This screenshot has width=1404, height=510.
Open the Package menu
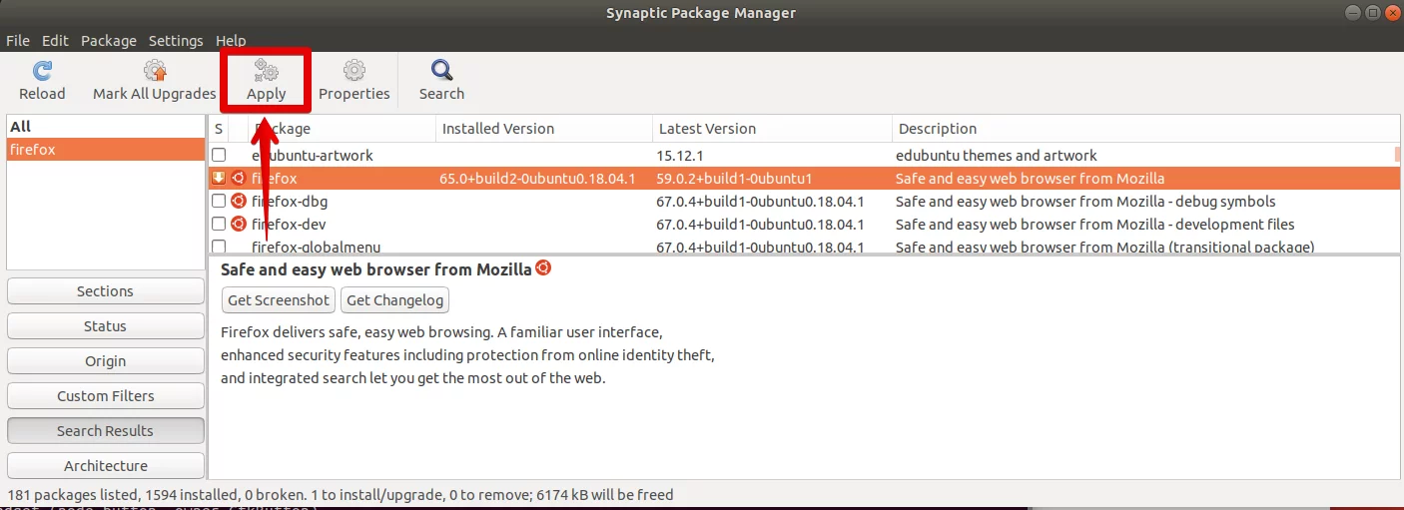[109, 41]
